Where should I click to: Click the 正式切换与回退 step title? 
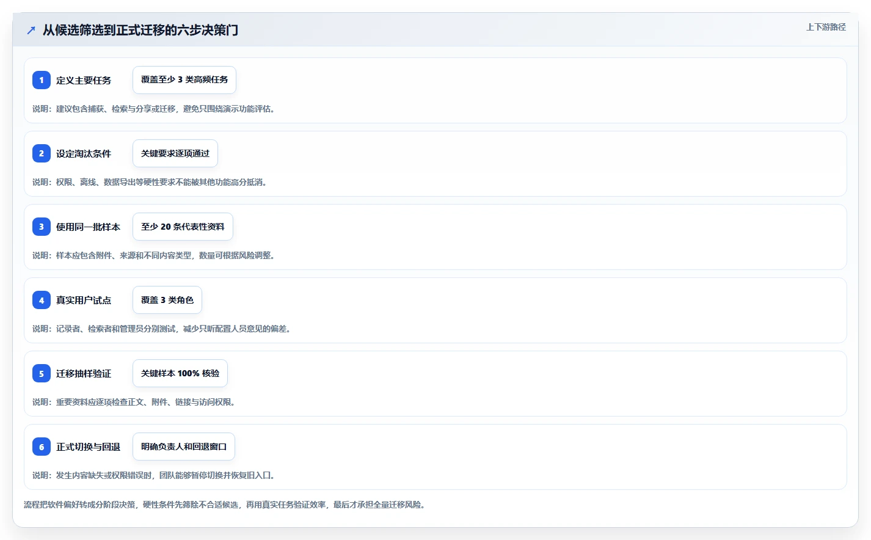88,447
